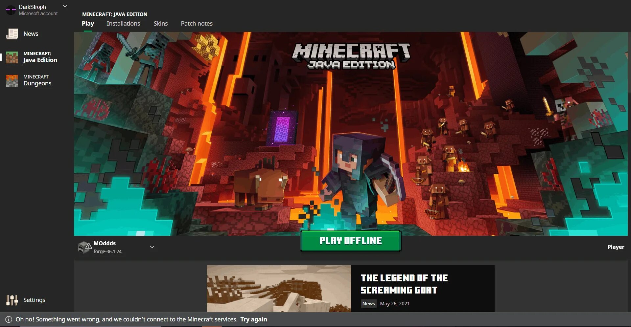This screenshot has height=327, width=631.
Task: Click the MOddds installation anvil icon
Action: click(84, 247)
